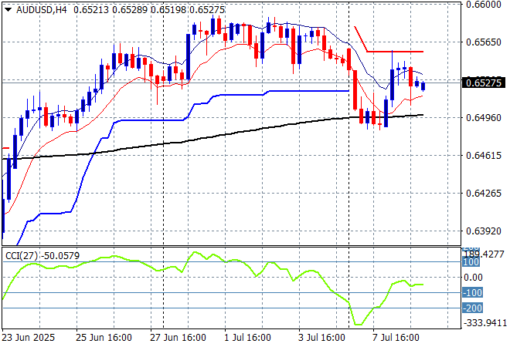Click the 0.64615 price axis label
Viewport: 510px width, 347px height.
point(484,156)
